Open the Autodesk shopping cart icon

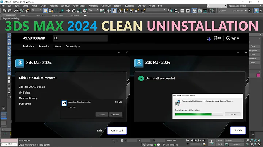click(x=208, y=39)
